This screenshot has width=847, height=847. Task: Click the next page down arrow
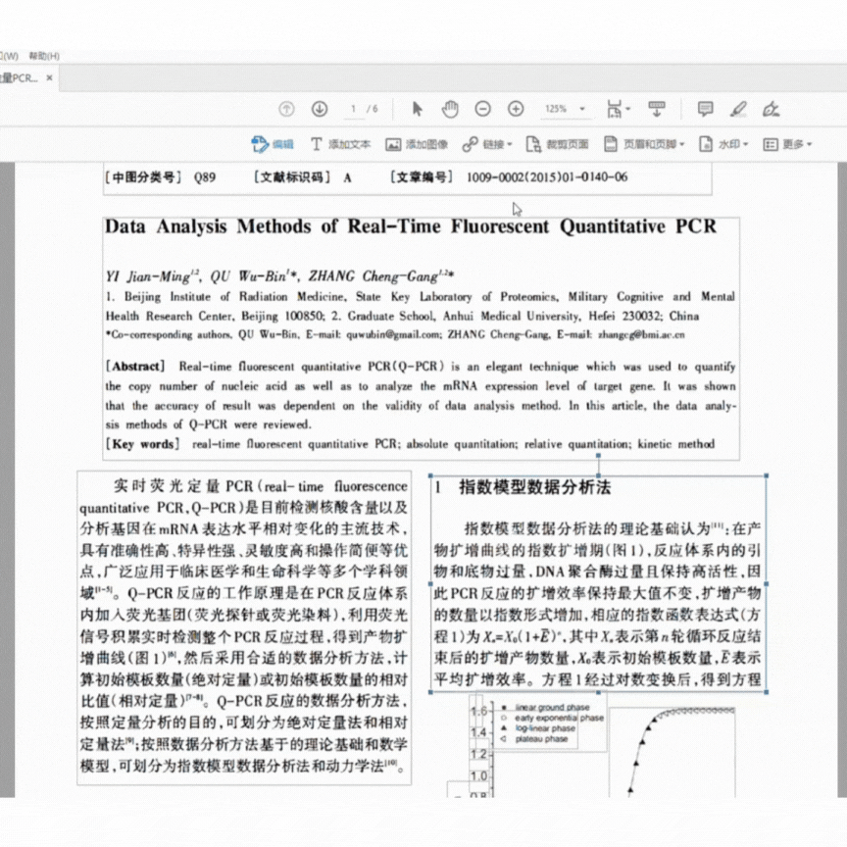(x=319, y=109)
